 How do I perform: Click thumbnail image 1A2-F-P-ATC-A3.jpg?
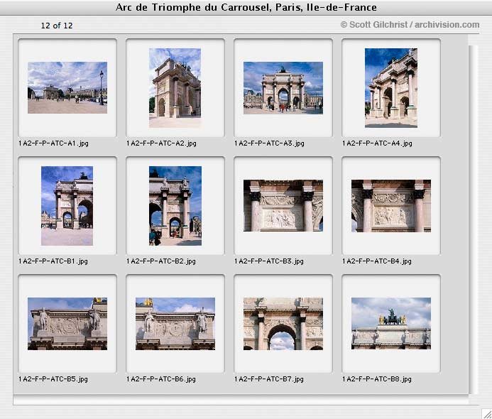coord(283,88)
